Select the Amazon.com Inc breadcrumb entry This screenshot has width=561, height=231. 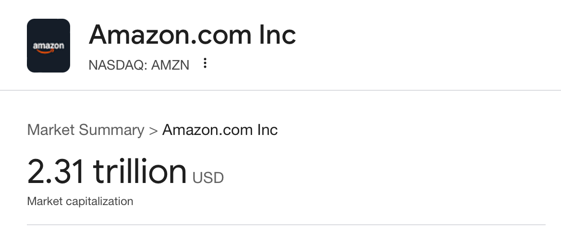tap(220, 130)
